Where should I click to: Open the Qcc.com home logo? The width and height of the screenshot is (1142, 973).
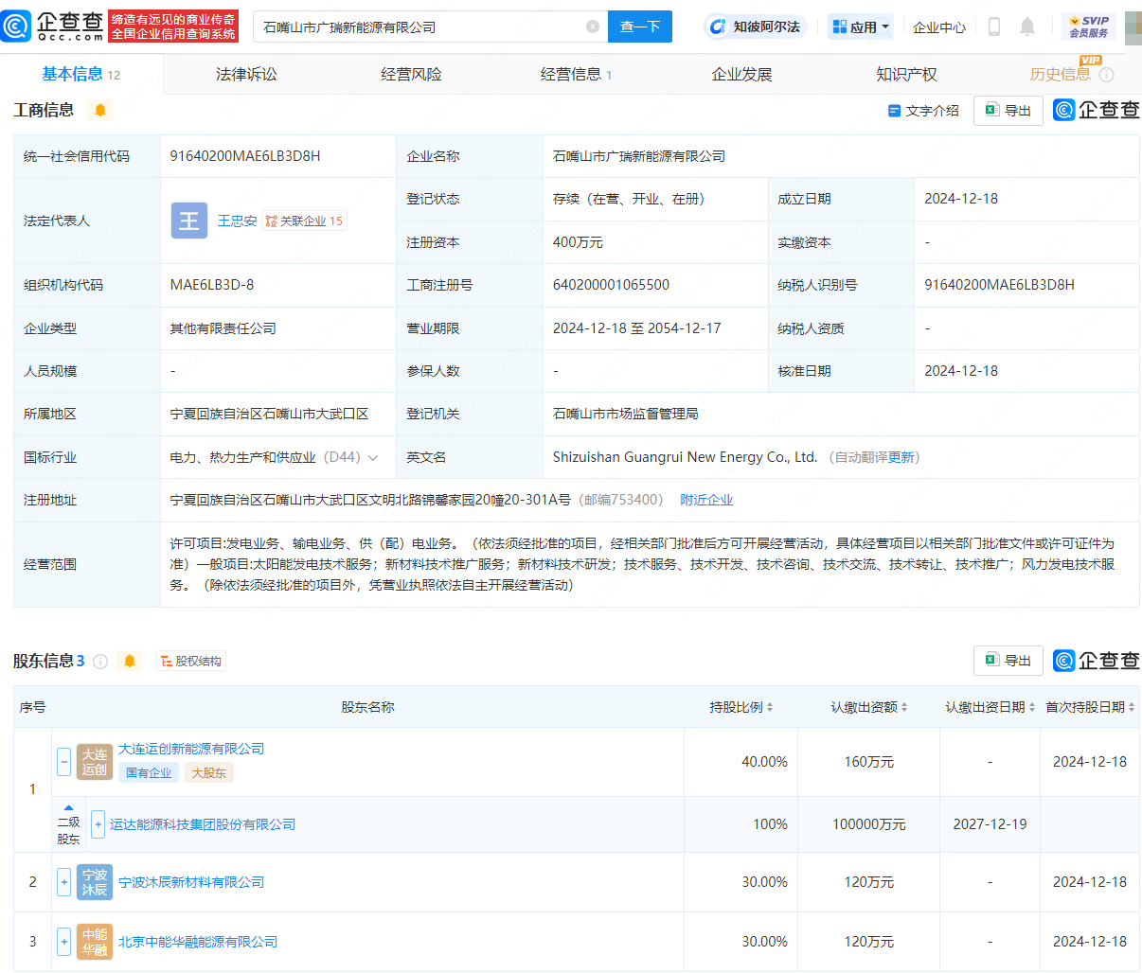(52, 27)
